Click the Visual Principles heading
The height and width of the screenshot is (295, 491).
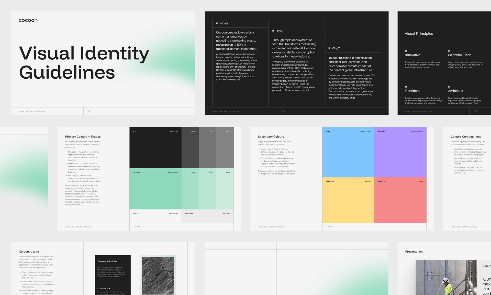point(419,34)
